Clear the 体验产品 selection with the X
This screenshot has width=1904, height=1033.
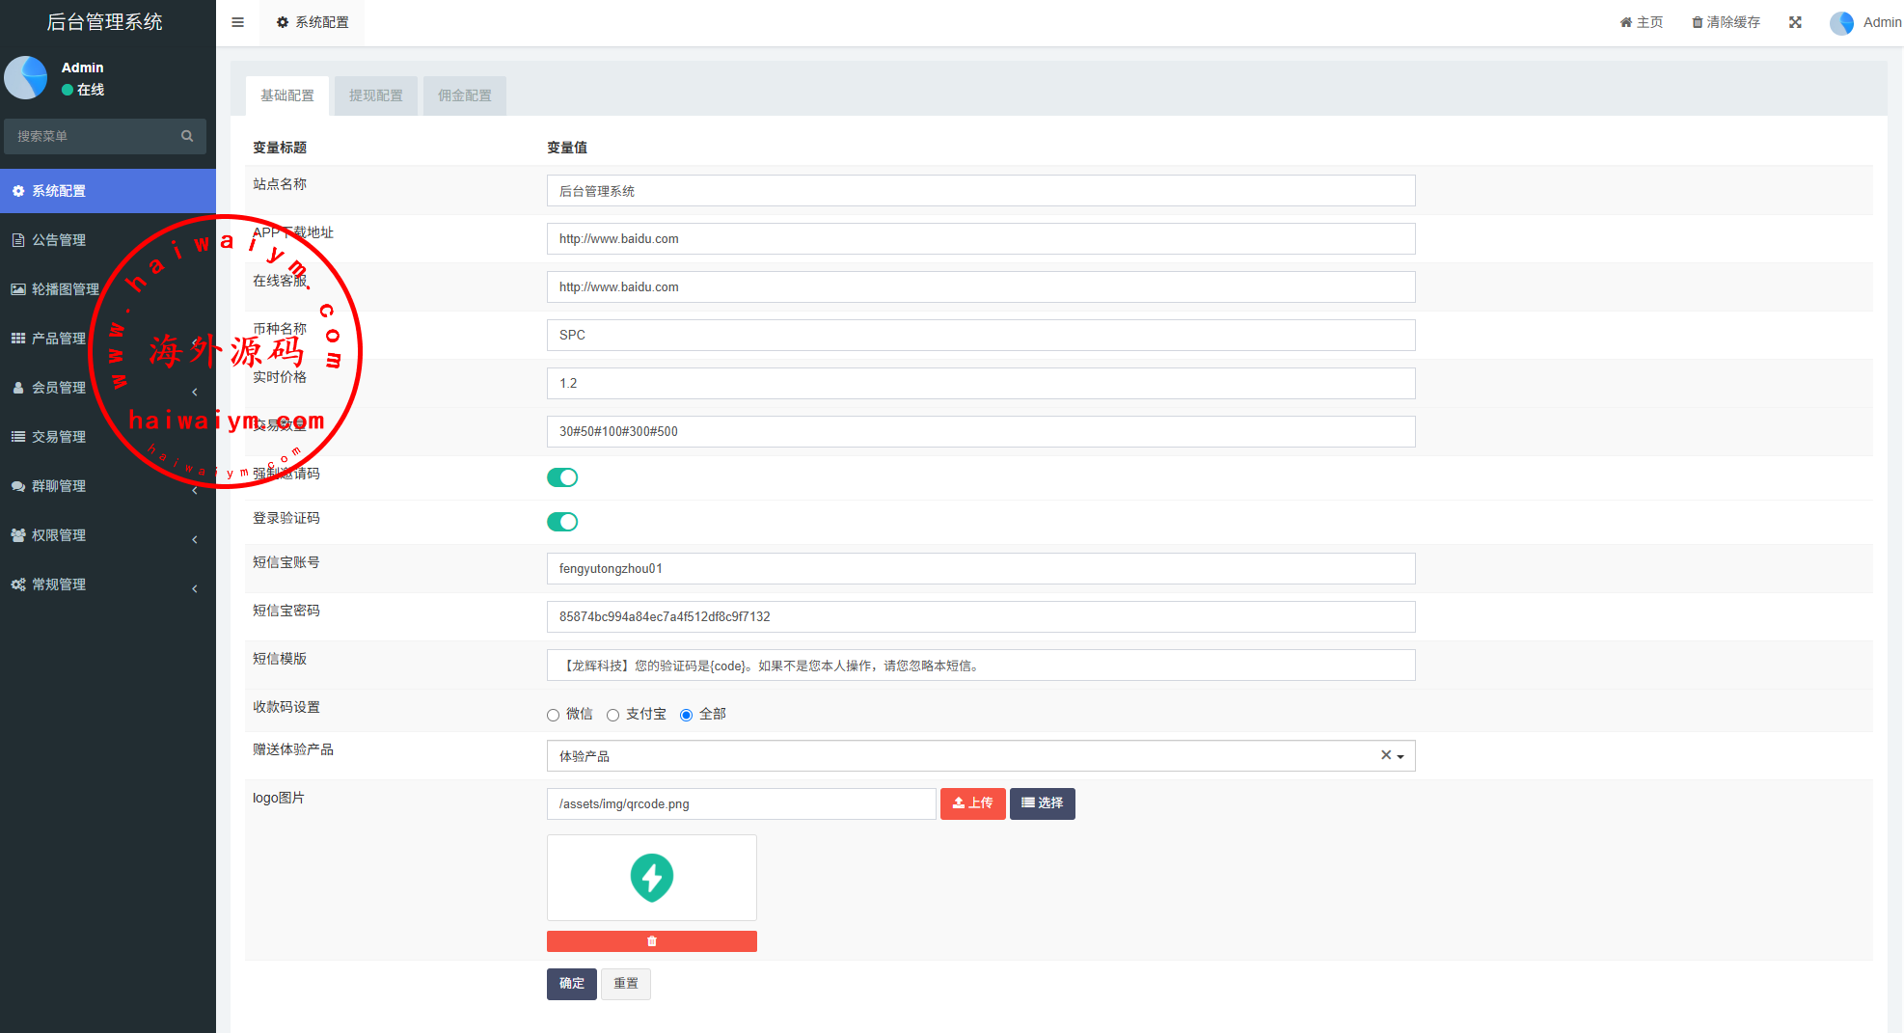1385,755
